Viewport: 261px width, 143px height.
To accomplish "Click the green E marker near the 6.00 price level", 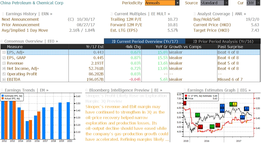I will [198, 115].
